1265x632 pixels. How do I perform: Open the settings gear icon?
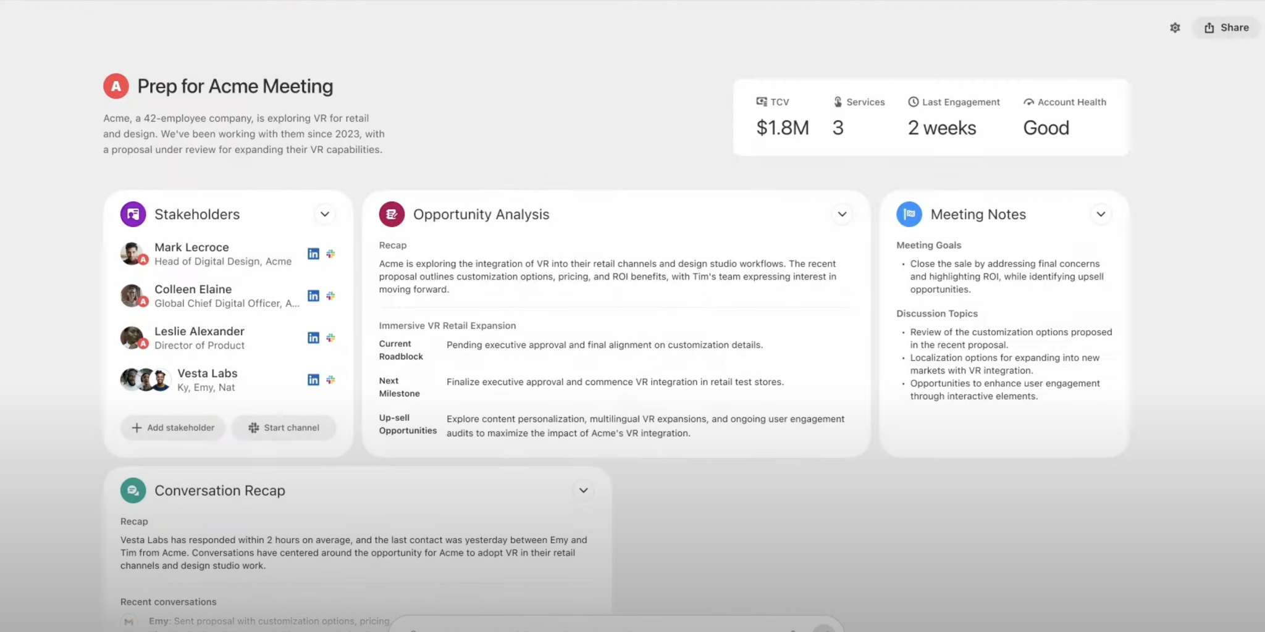pyautogui.click(x=1175, y=28)
